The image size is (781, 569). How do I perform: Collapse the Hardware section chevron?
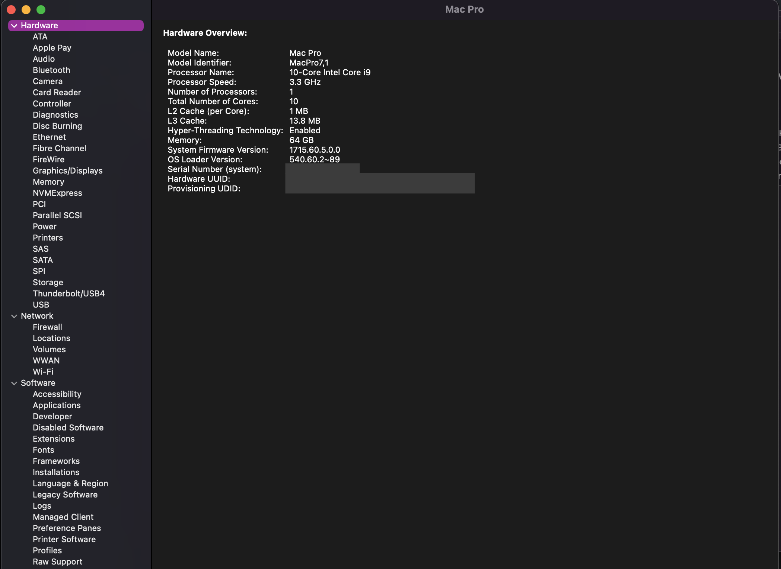(14, 26)
